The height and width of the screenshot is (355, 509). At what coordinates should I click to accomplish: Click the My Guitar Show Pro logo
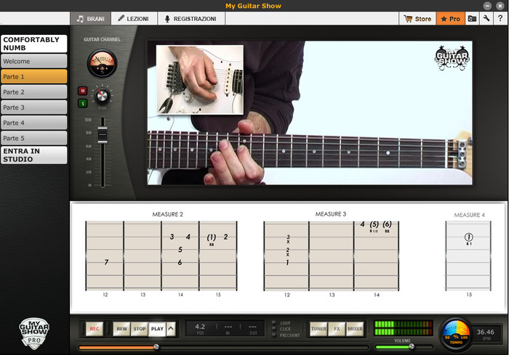coord(34,333)
